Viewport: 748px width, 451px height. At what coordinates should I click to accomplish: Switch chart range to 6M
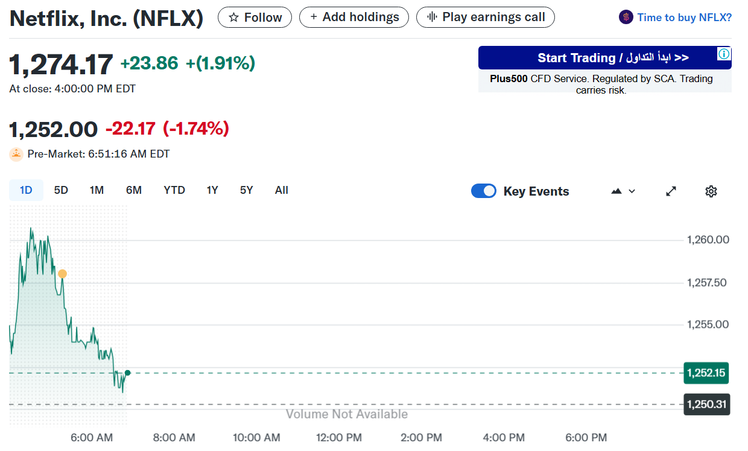134,190
